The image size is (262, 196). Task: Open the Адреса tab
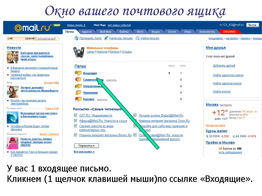[x=86, y=32]
